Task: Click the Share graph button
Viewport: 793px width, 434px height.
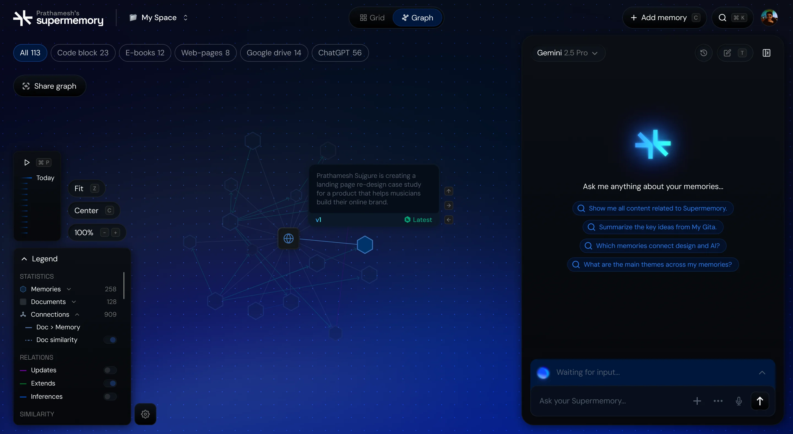Action: pos(50,86)
